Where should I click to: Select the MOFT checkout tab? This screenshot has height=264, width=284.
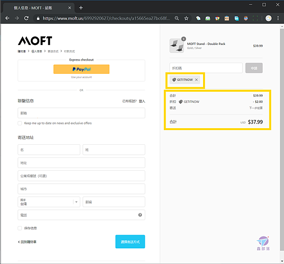[38, 8]
